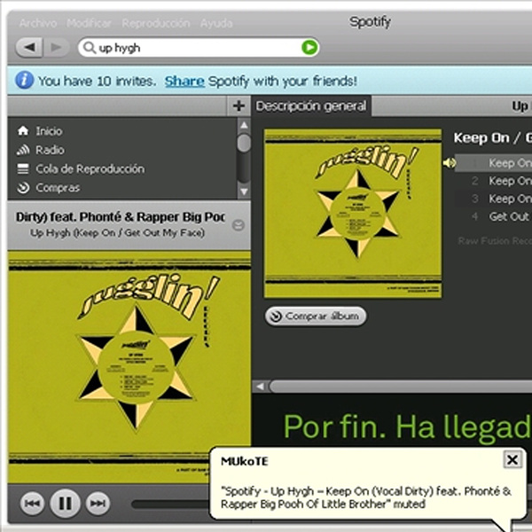The height and width of the screenshot is (532, 532).
Task: Click the horizontal scrollbar bar under the album view
Action: (x=401, y=387)
